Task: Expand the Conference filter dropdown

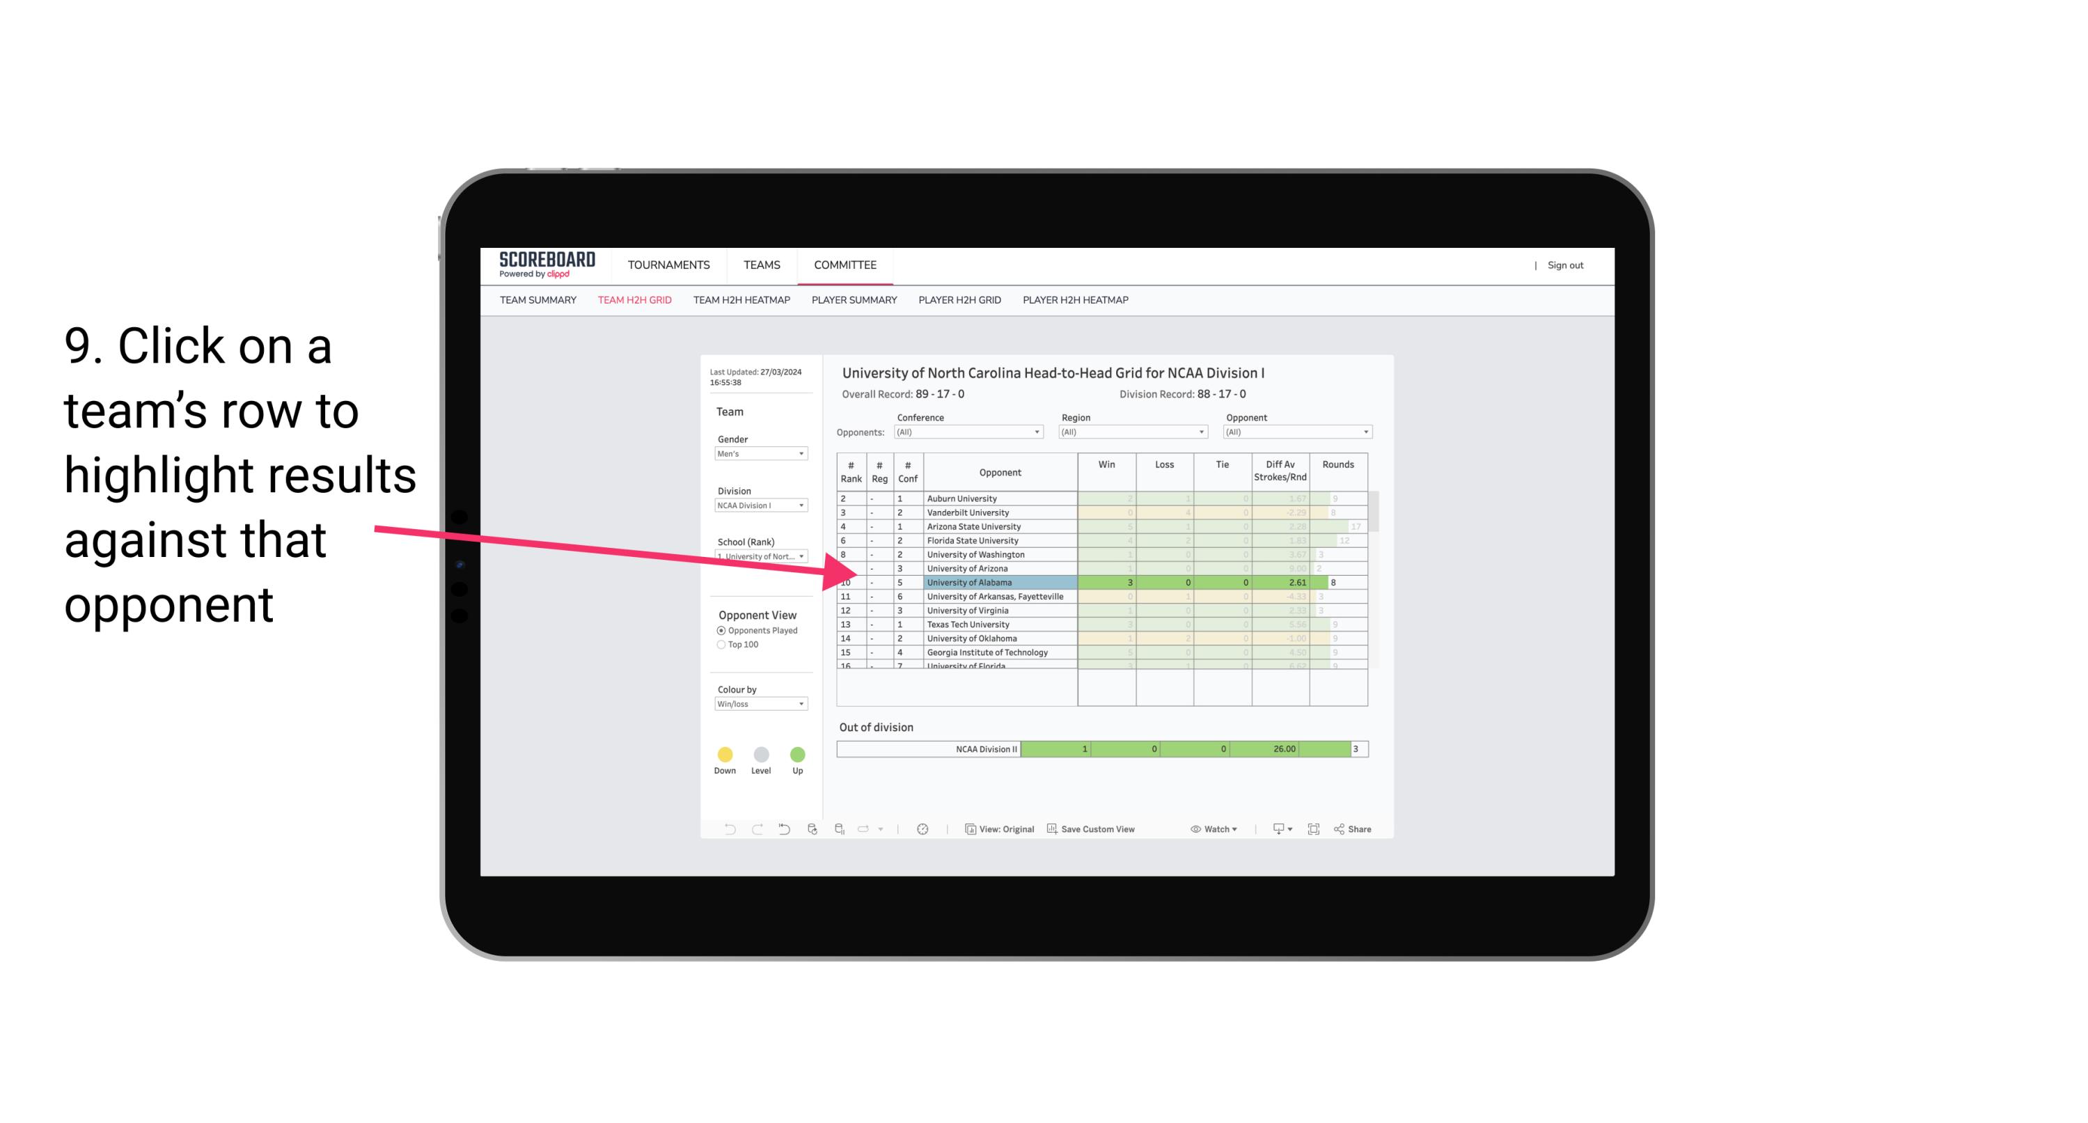Action: click(1039, 429)
